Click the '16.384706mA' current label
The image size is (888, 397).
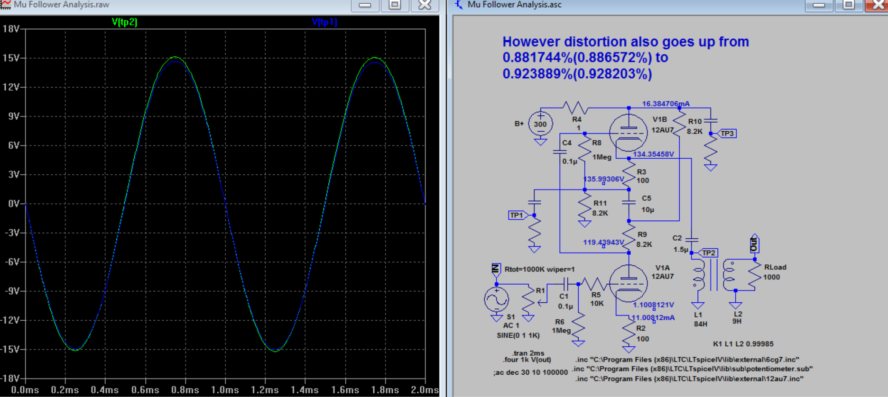666,104
